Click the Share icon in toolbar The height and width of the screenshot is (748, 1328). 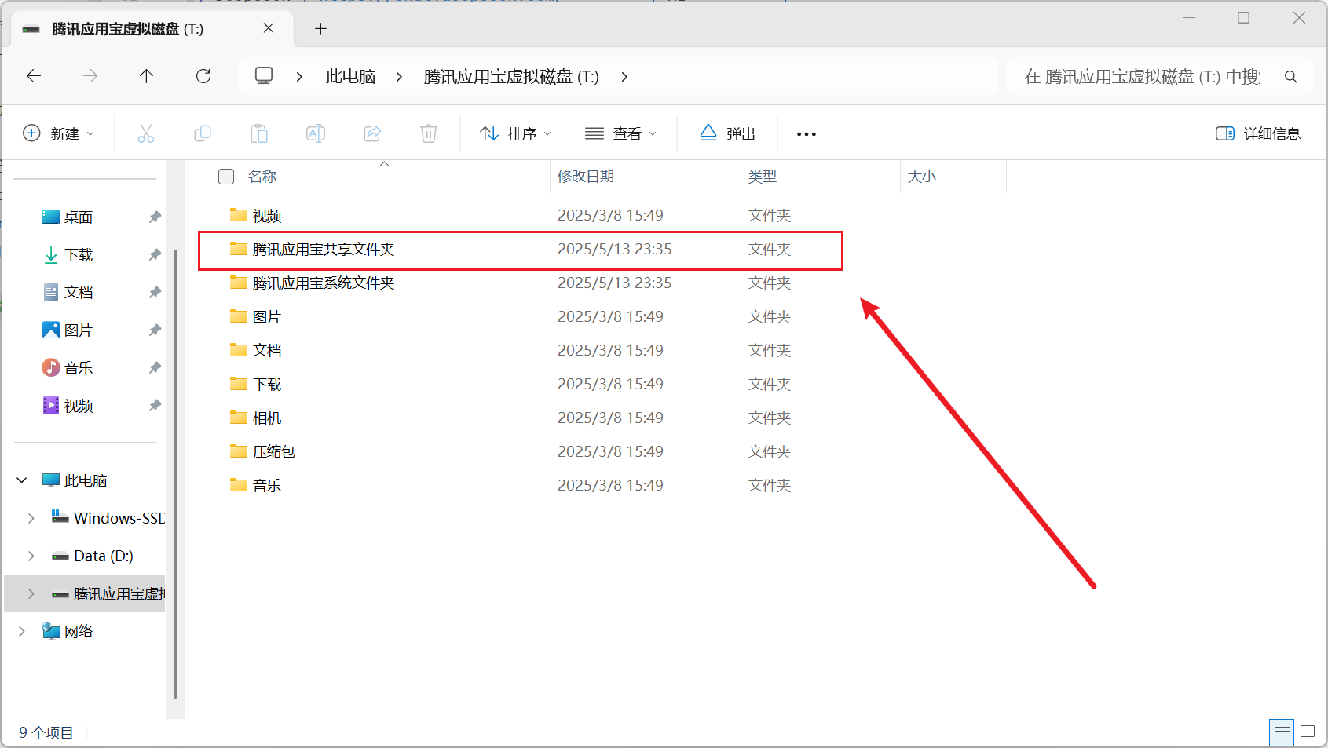(372, 133)
